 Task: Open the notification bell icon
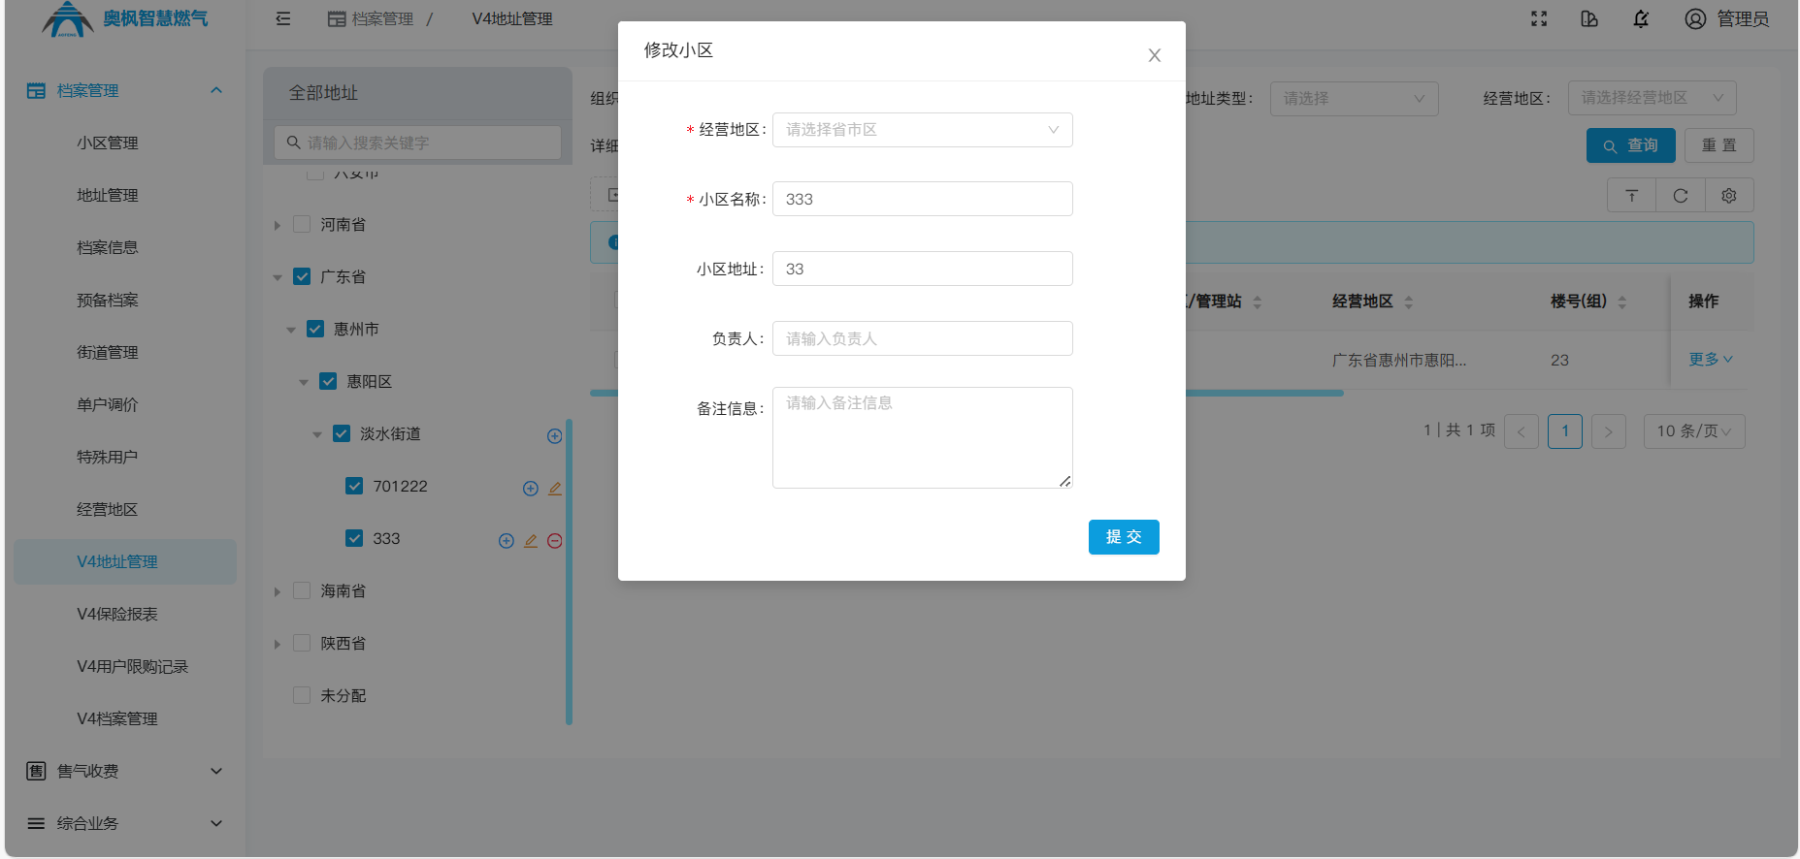click(1641, 18)
